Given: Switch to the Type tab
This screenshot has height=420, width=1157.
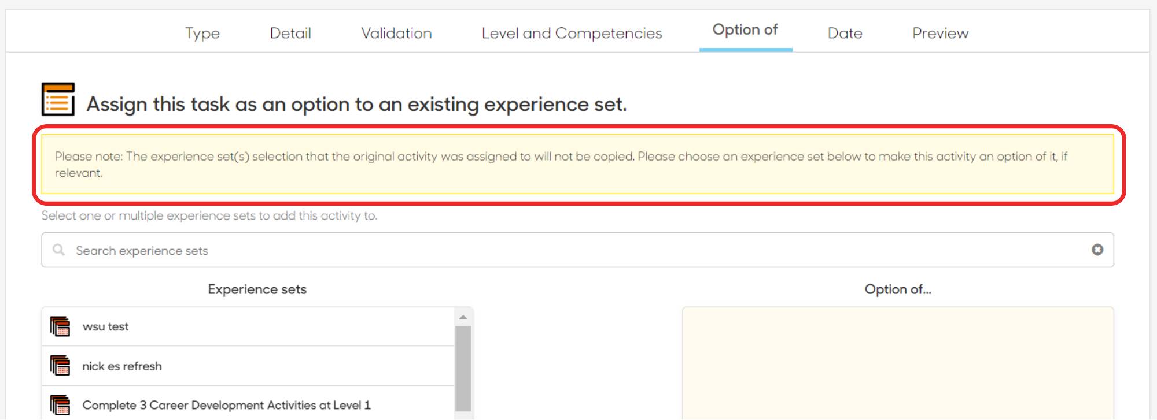Looking at the screenshot, I should click(x=202, y=33).
